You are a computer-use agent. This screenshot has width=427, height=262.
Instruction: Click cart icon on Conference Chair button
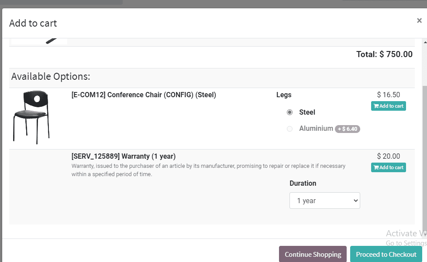point(376,106)
